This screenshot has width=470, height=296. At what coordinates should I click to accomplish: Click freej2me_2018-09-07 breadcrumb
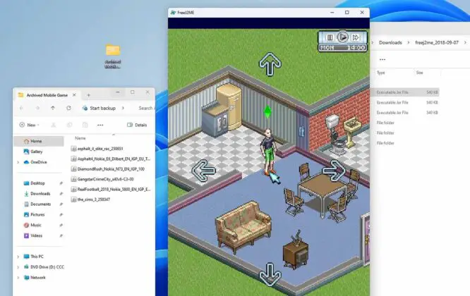tap(437, 42)
